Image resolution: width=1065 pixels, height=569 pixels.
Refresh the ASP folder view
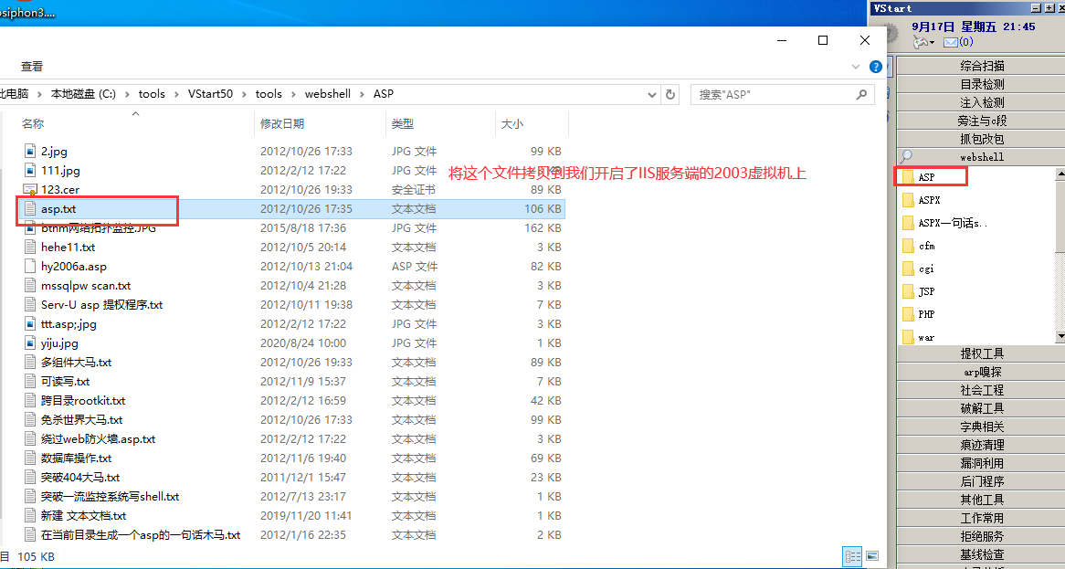(671, 94)
